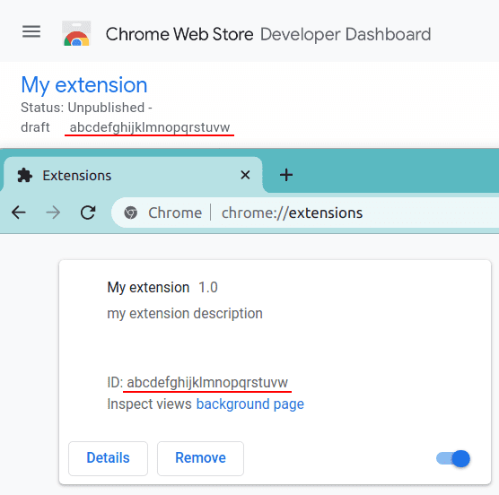This screenshot has height=495, width=499.
Task: Open the background page inspect link
Action: click(x=250, y=404)
